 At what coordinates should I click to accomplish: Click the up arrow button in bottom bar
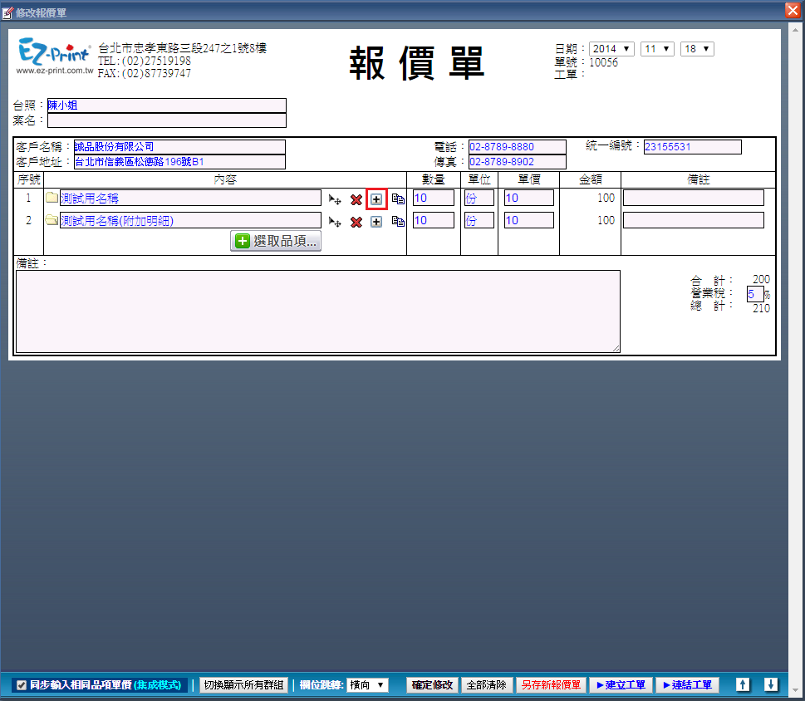tap(744, 685)
